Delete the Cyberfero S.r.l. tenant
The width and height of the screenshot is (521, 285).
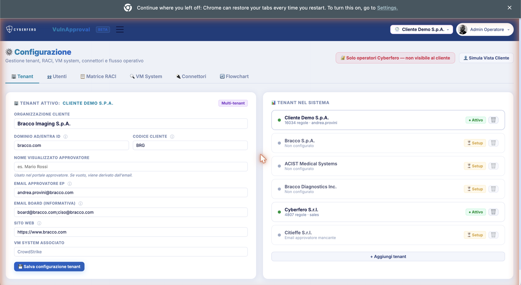pos(493,212)
